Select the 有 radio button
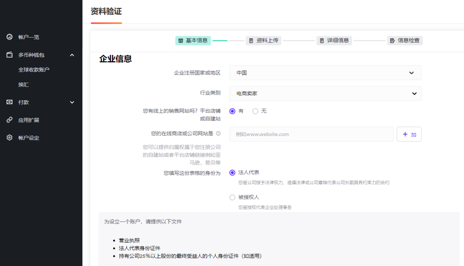The height and width of the screenshot is (266, 464). coord(232,111)
